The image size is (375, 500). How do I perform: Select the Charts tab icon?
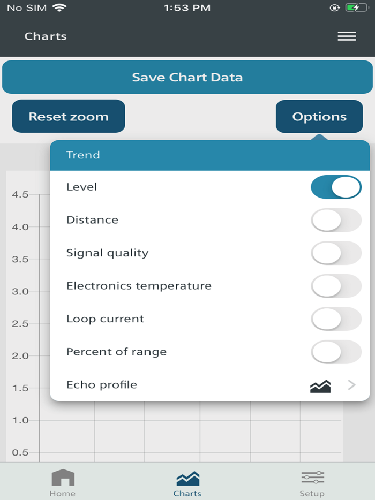point(187,477)
